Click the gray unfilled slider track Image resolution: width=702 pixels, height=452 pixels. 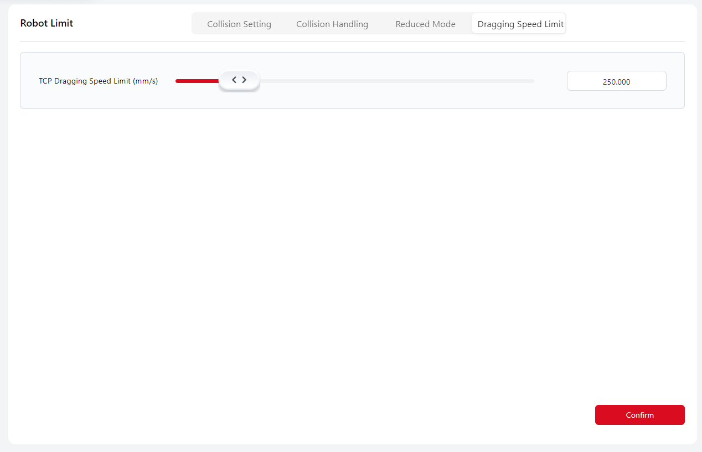388,81
